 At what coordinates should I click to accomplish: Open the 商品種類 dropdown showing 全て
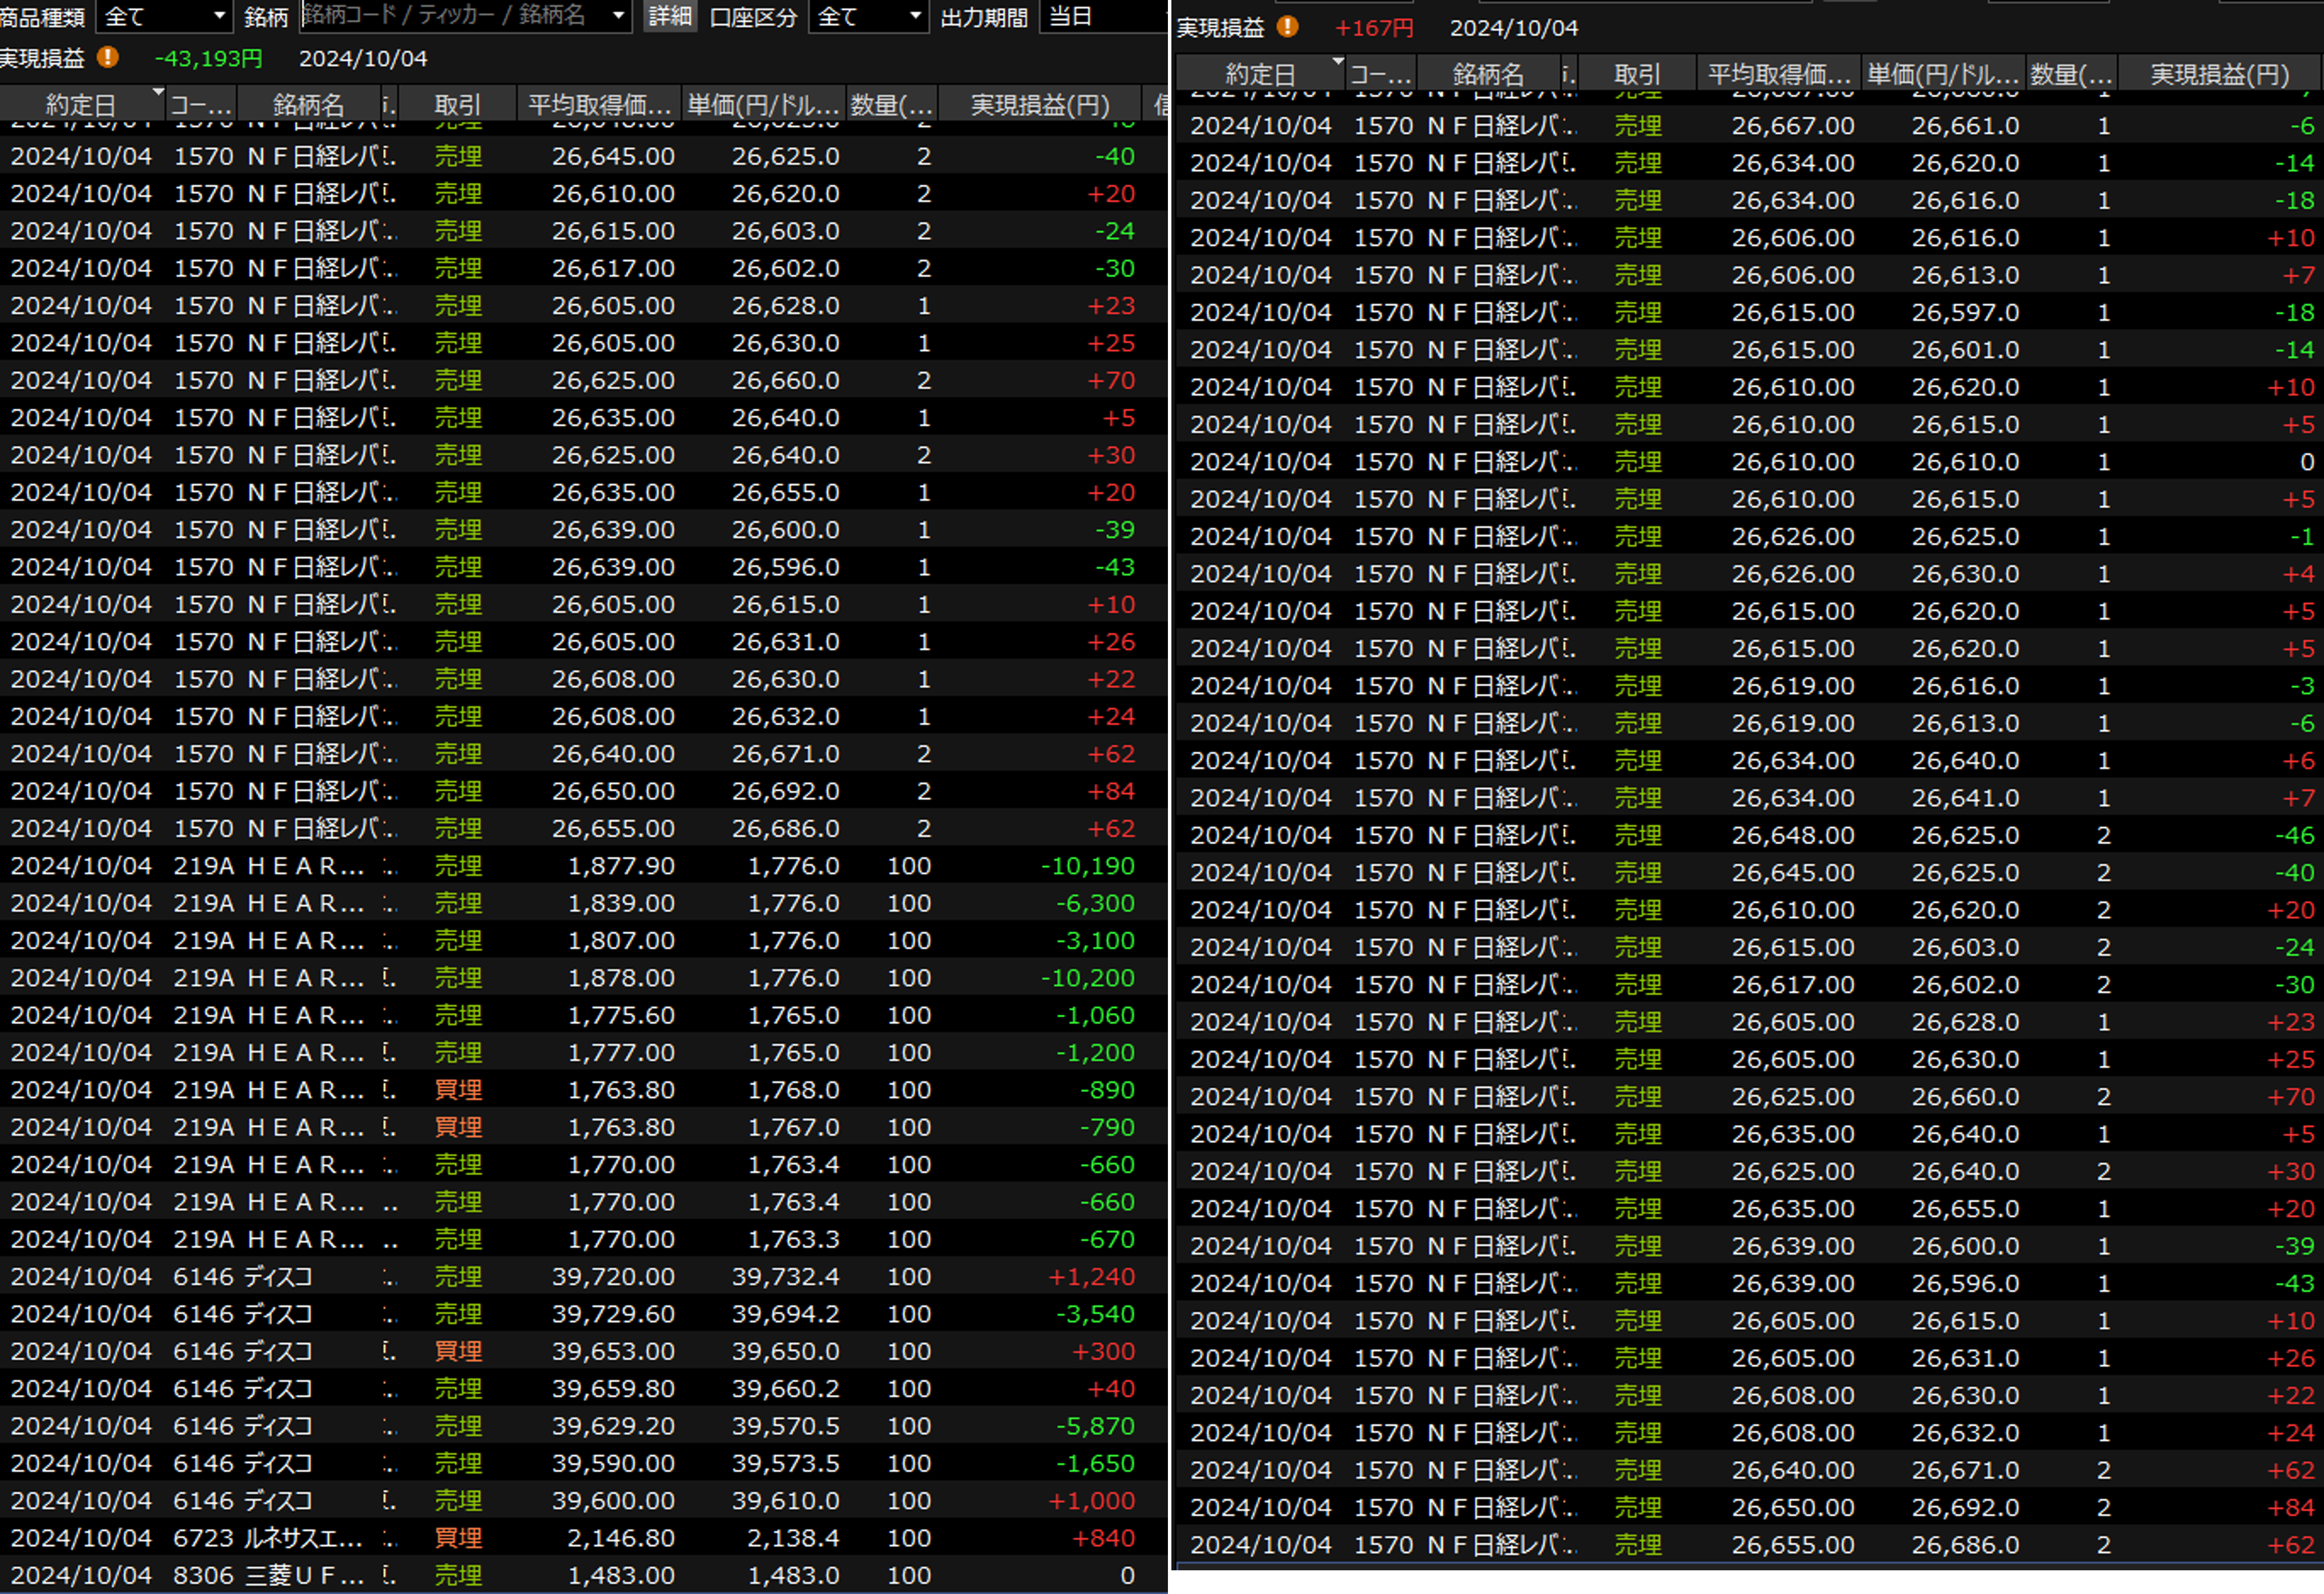click(164, 16)
